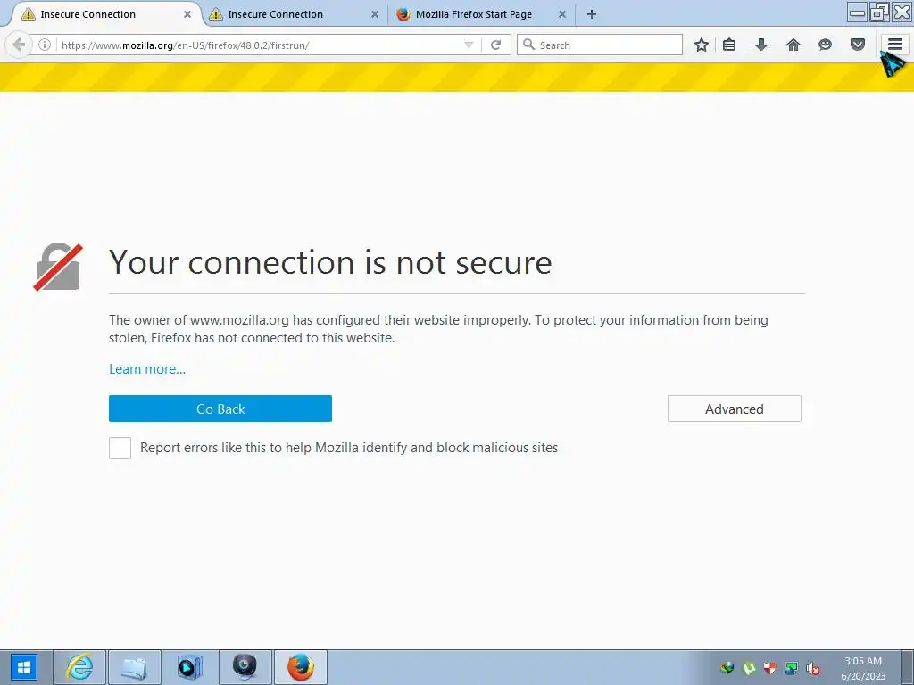Save the page to Pocket

(858, 45)
